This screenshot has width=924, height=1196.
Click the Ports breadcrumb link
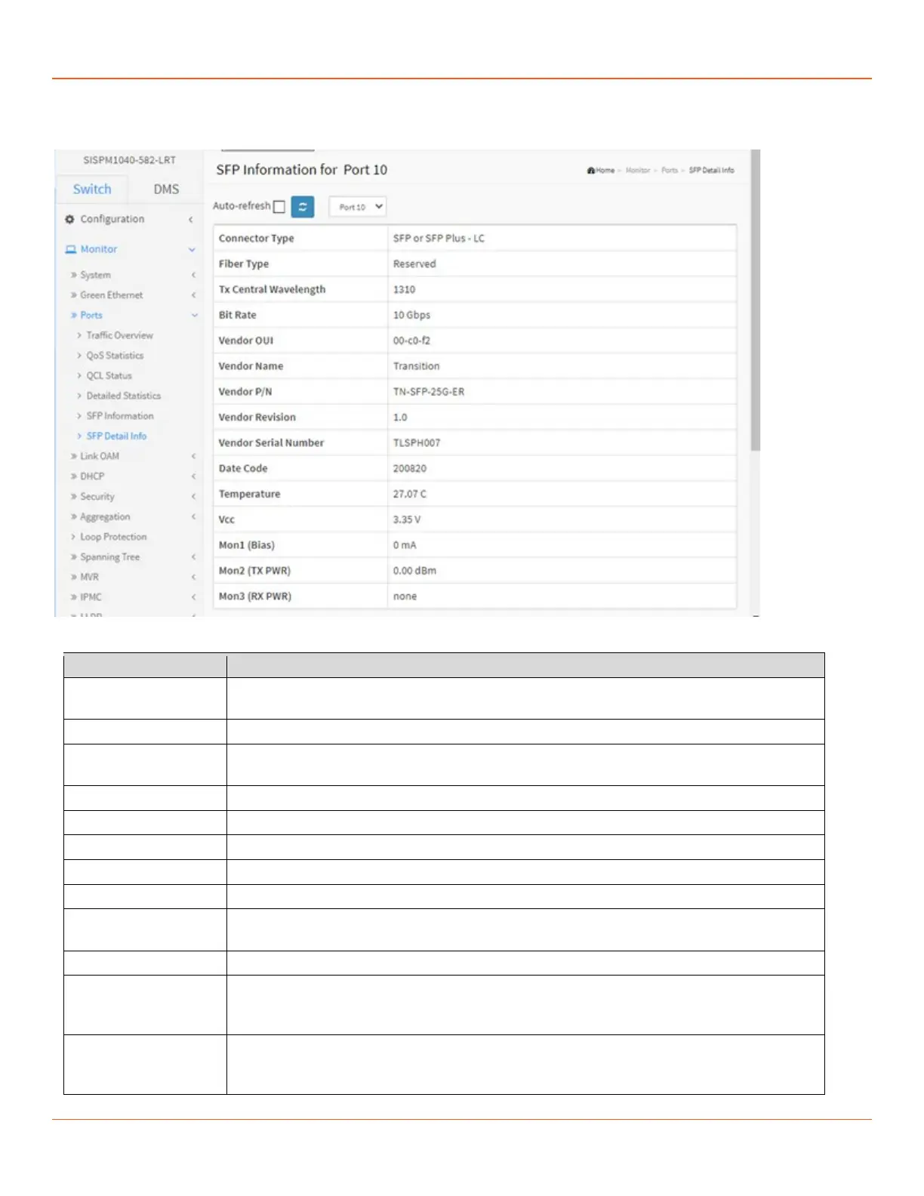click(x=670, y=171)
